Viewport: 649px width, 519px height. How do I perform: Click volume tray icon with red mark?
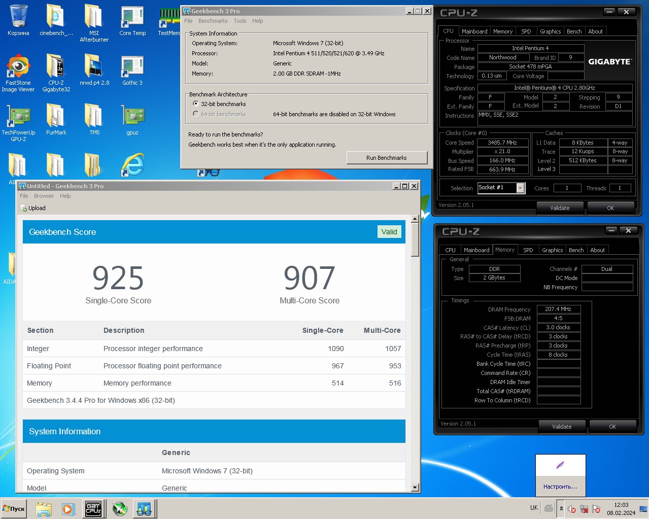pos(572,509)
